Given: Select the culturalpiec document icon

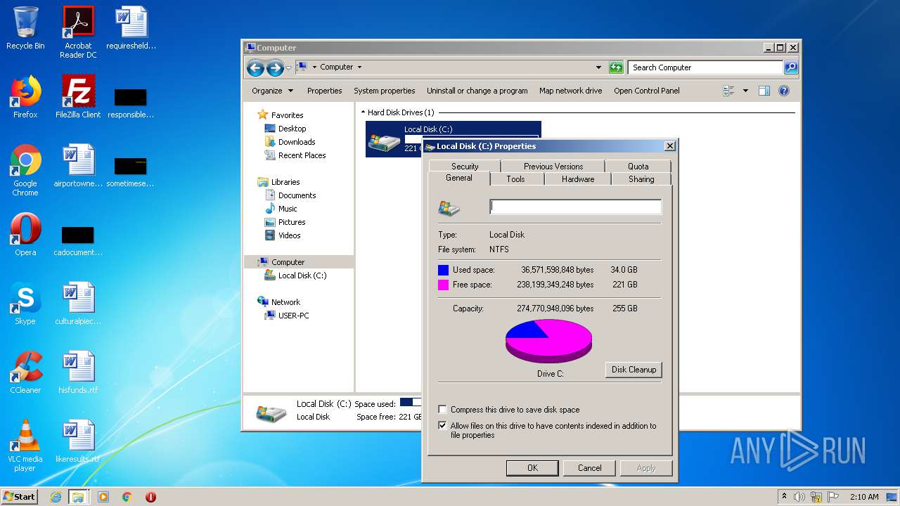Looking at the screenshot, I should [x=78, y=304].
